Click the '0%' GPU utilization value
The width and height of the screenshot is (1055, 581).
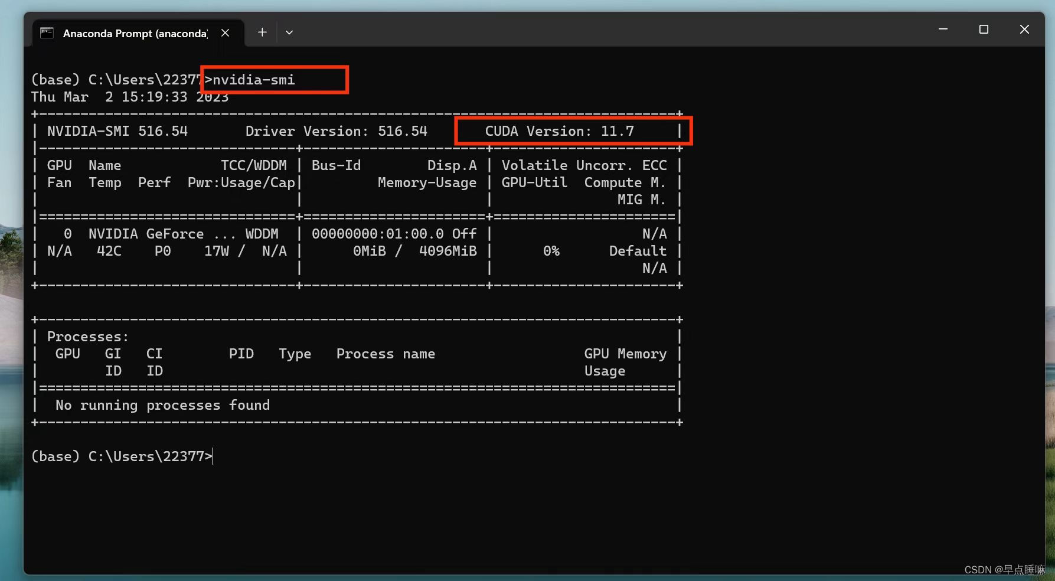point(551,251)
